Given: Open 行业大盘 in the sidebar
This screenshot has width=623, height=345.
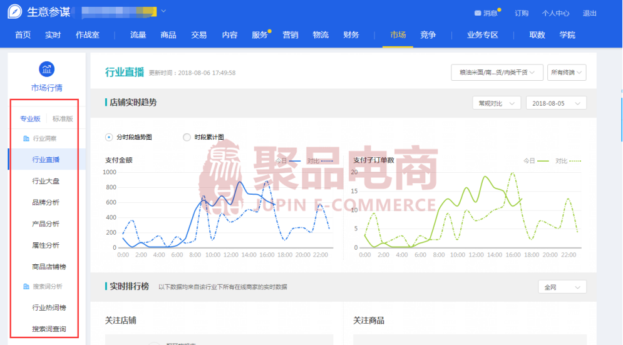Looking at the screenshot, I should pyautogui.click(x=46, y=181).
